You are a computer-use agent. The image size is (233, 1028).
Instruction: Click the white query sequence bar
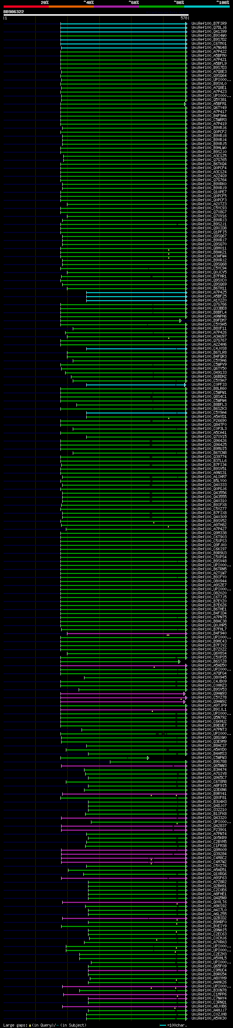tap(96, 15)
